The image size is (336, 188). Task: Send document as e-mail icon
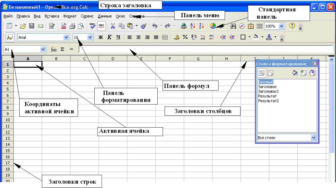pyautogui.click(x=40, y=26)
